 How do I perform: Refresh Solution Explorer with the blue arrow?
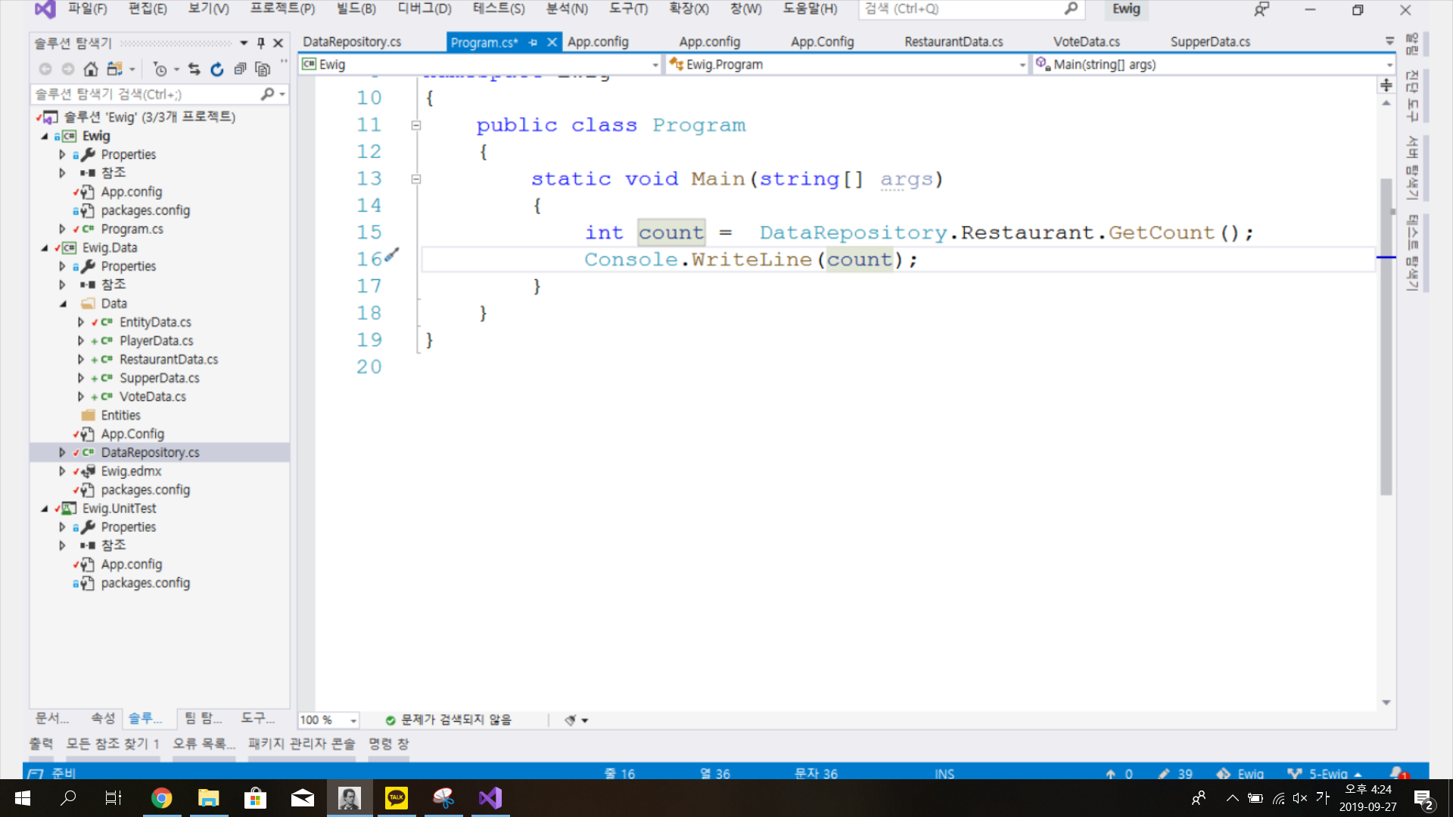click(217, 70)
